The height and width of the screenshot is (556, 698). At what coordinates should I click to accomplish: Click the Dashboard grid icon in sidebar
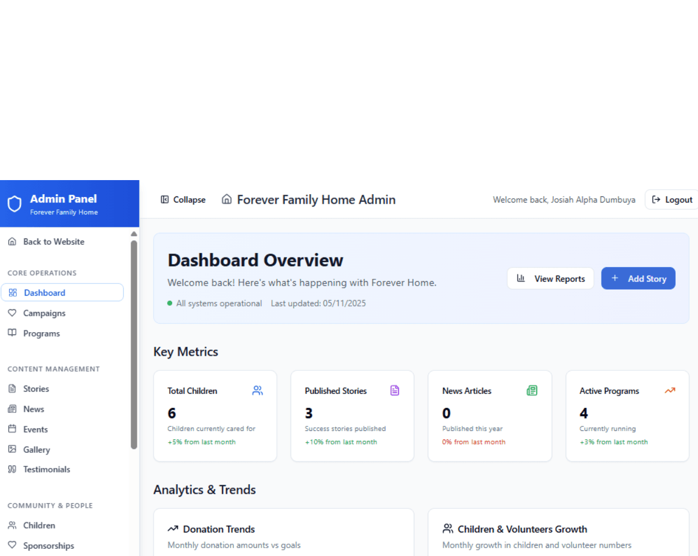13,292
